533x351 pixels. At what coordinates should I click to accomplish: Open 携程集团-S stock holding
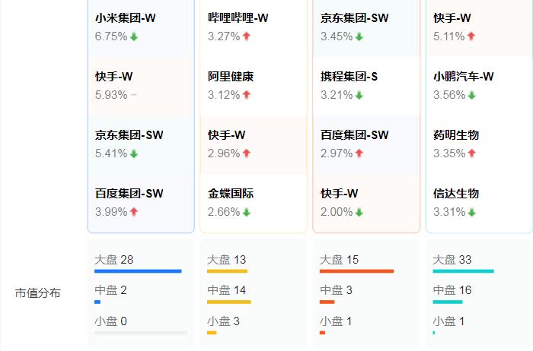pos(350,77)
